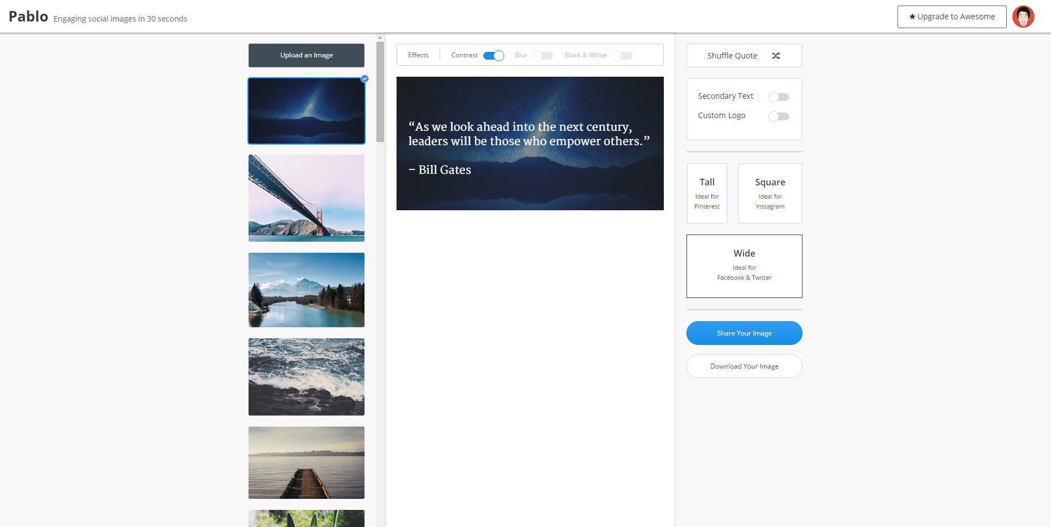Click the shuffle arrows icon

[x=776, y=56]
